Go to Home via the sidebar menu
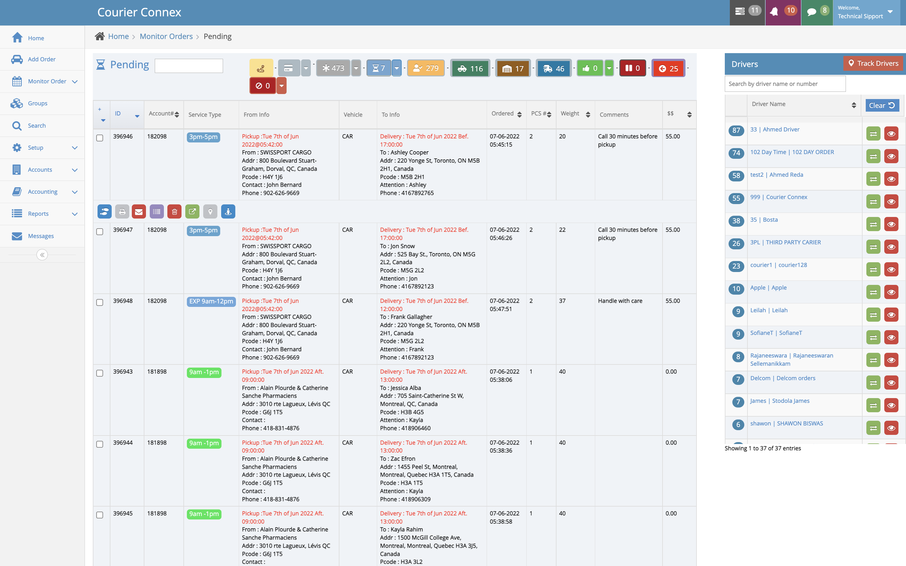906x566 pixels. [x=36, y=38]
